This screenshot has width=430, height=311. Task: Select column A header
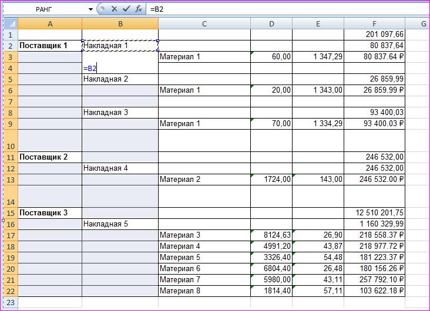pyautogui.click(x=50, y=24)
